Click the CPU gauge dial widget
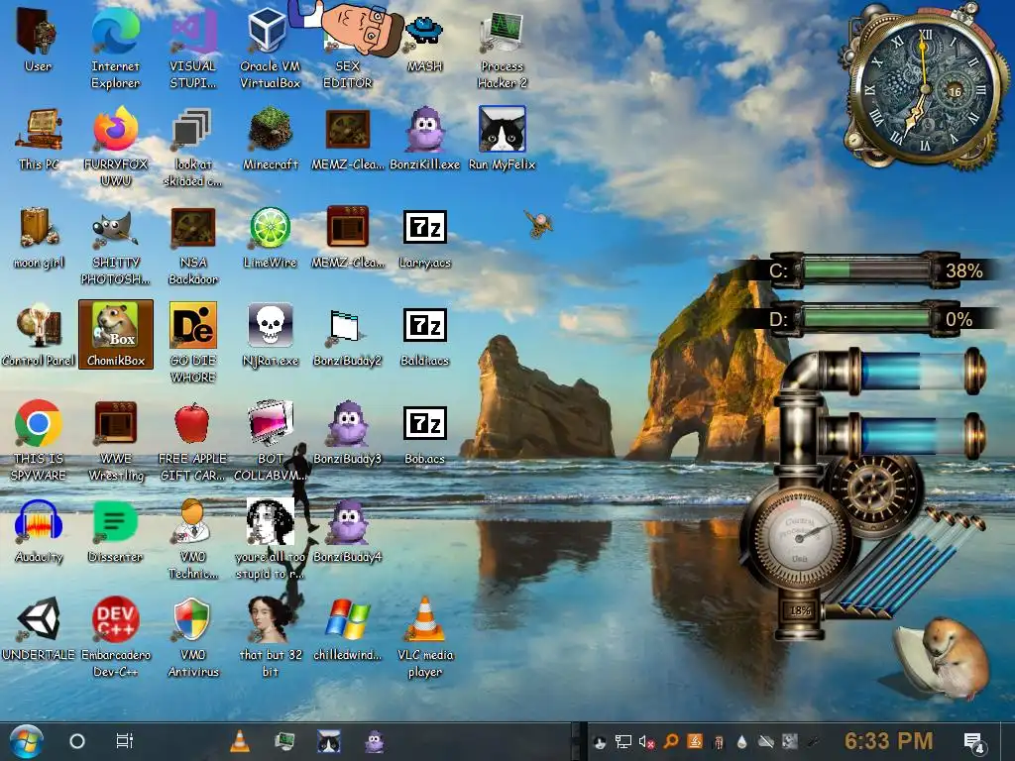Screen dimensions: 1015x761 (800, 537)
